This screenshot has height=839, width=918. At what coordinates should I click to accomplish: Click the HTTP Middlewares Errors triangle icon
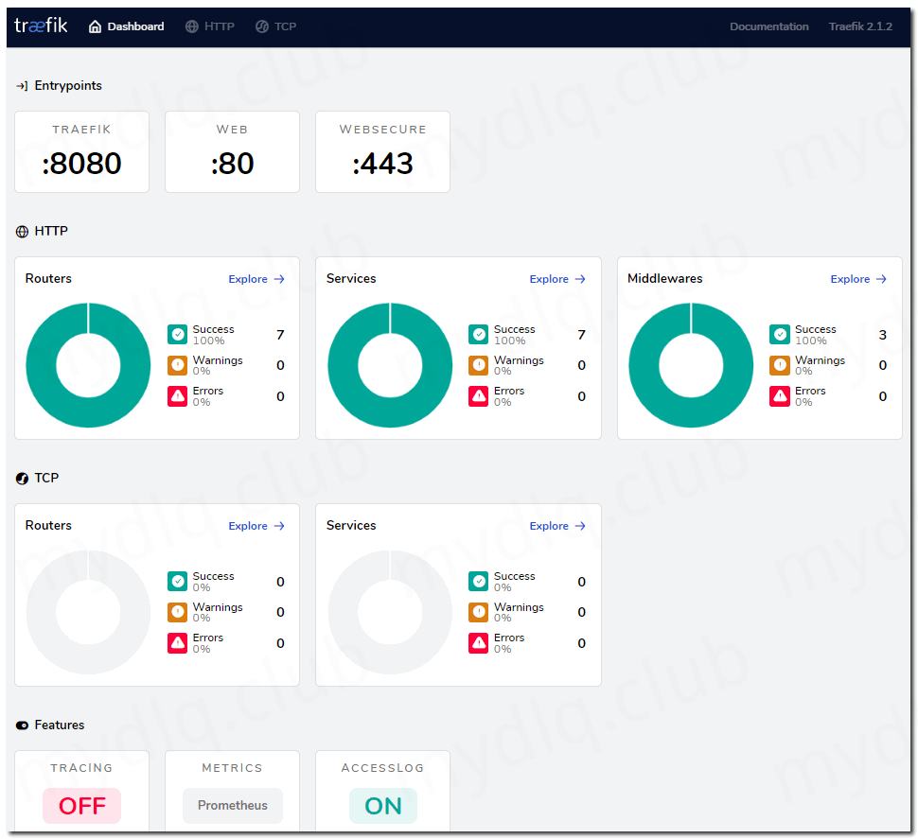tap(780, 396)
